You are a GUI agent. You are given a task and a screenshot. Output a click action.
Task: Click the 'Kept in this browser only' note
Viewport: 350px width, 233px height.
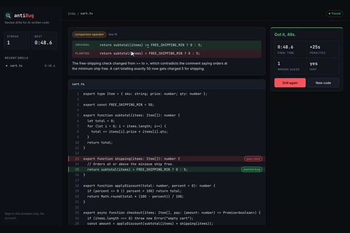tap(25, 216)
